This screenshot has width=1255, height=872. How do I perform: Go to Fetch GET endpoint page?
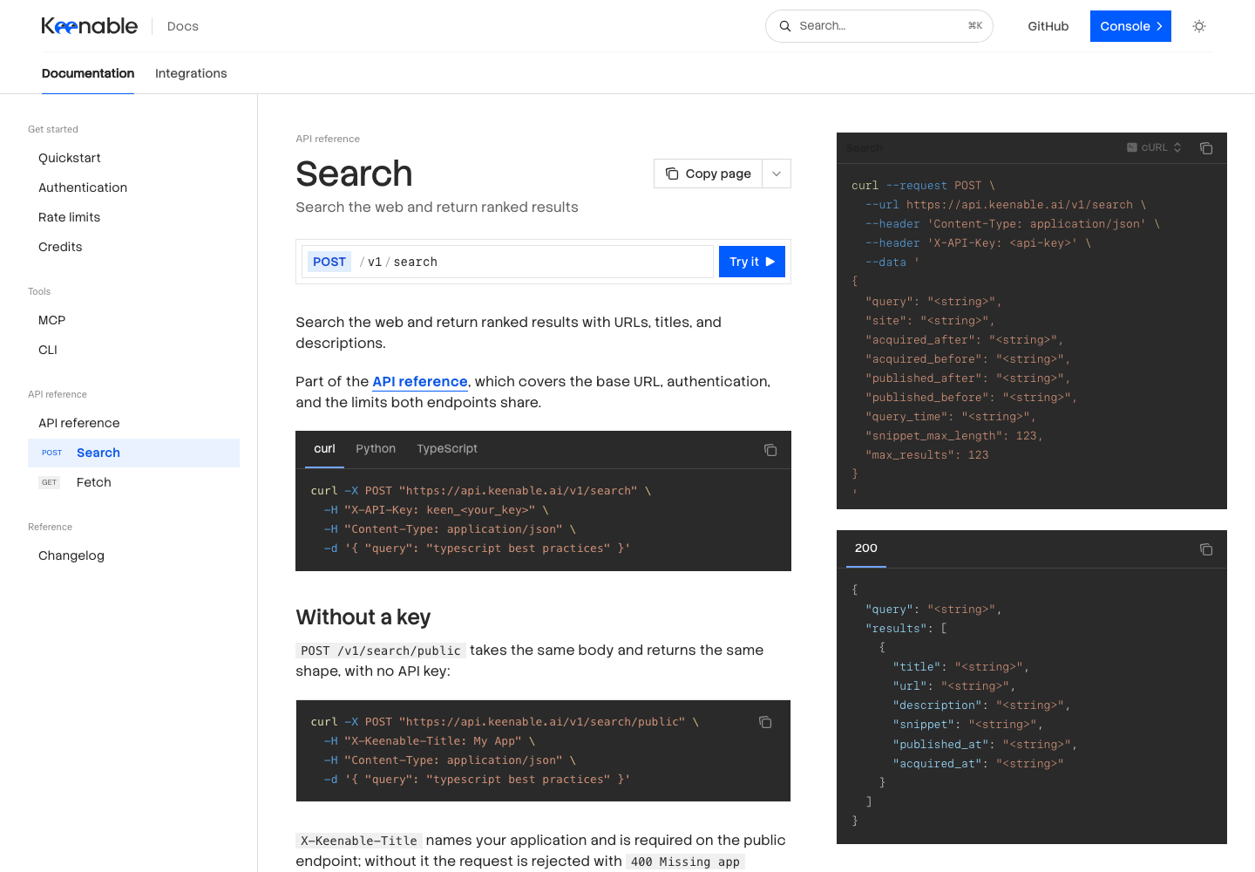coord(133,482)
